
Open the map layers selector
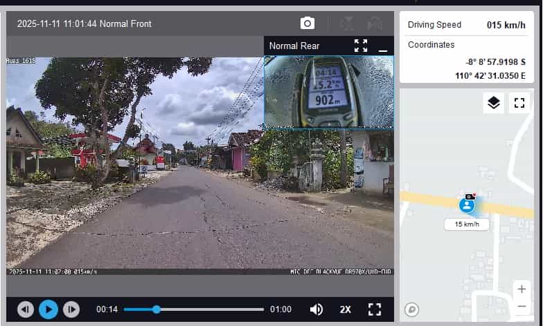(x=493, y=104)
